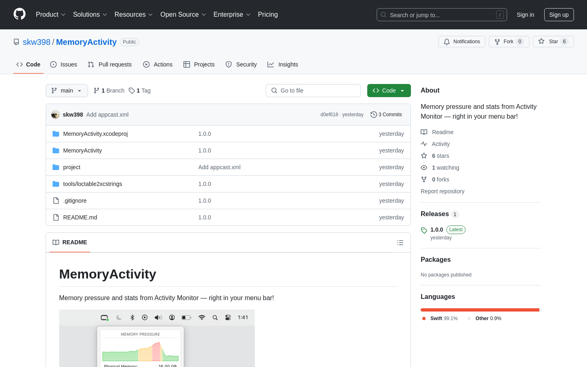Image resolution: width=587 pixels, height=367 pixels.
Task: Expand the Open Source dropdown
Action: pos(183,15)
